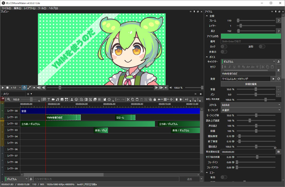Image resolution: width=285 pixels, height=187 pixels.
Task: Add an audio item with music note icon
Action: pyautogui.click(x=57, y=99)
